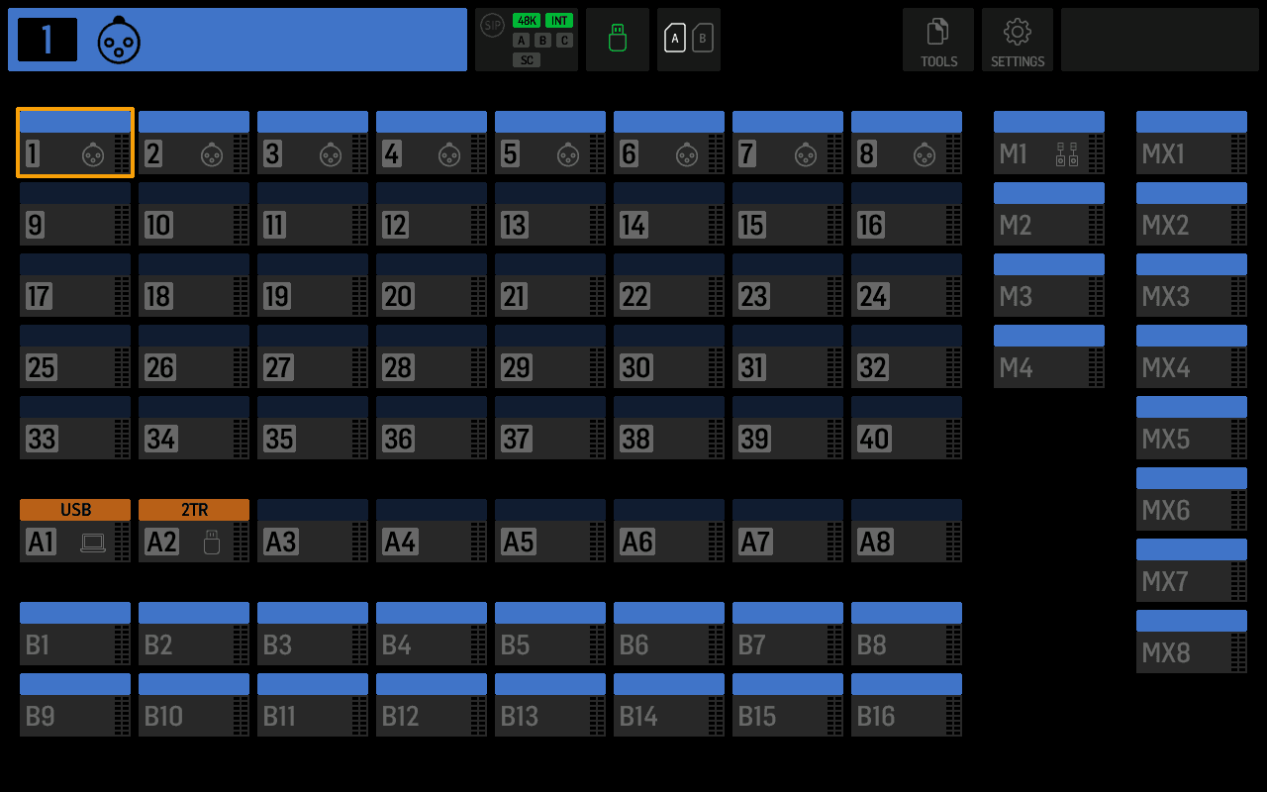Toggle AES50 port A indicator
The image size is (1267, 792).
521,41
